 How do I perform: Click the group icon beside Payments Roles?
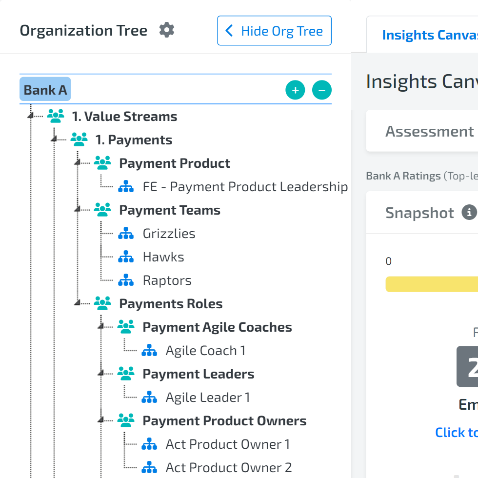tap(103, 303)
